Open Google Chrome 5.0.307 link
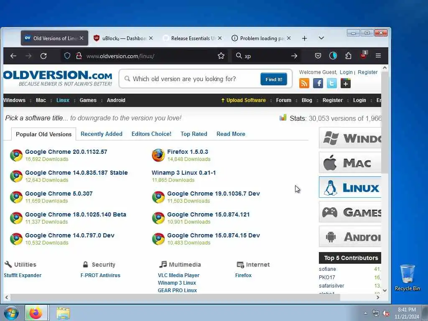 click(x=59, y=194)
